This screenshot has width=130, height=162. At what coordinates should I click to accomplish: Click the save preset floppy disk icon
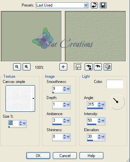point(103,5)
